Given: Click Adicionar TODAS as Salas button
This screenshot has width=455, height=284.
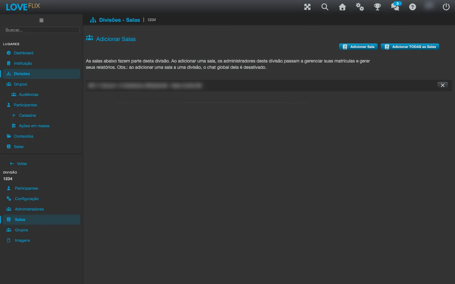Looking at the screenshot, I should coord(410,47).
